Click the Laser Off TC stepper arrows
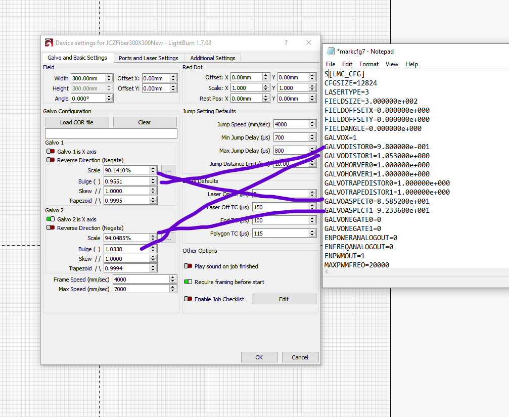 point(312,207)
